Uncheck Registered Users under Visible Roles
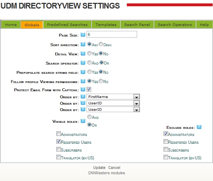The image size is (213, 181). 58,142
